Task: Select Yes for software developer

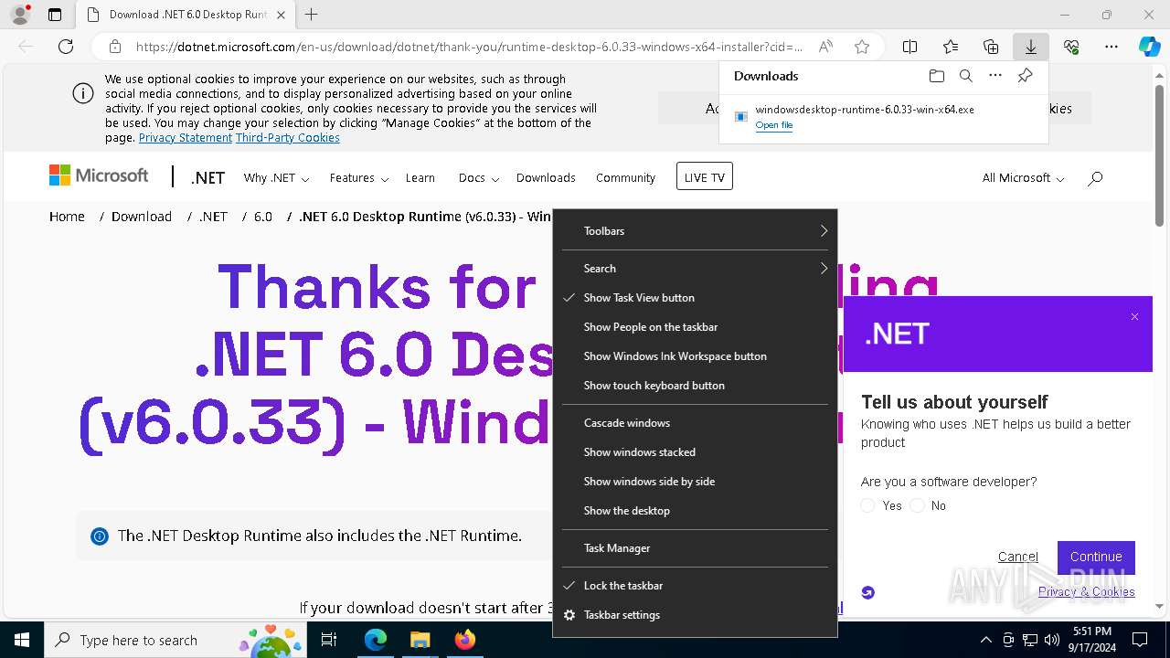Action: tap(868, 505)
